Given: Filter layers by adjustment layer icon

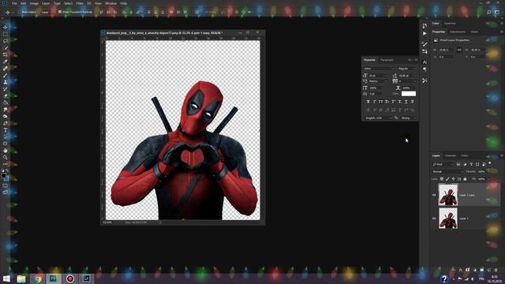Looking at the screenshot, I should (465, 165).
